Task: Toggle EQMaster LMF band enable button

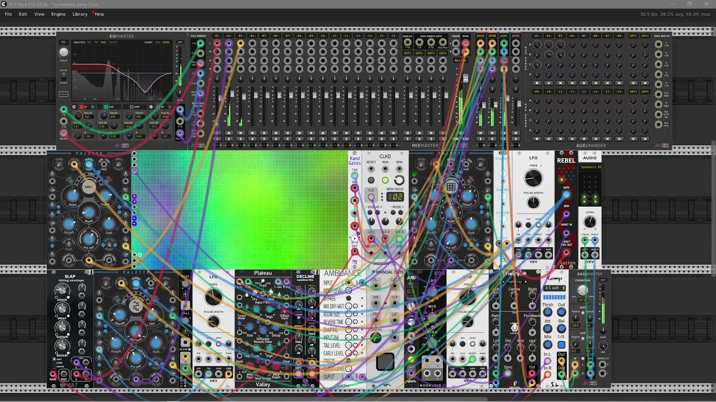Action: coord(106,107)
